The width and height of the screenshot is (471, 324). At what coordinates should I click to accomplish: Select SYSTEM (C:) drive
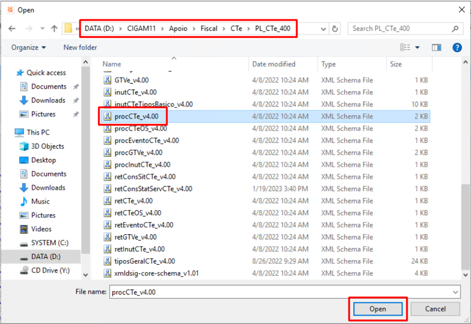(50, 243)
